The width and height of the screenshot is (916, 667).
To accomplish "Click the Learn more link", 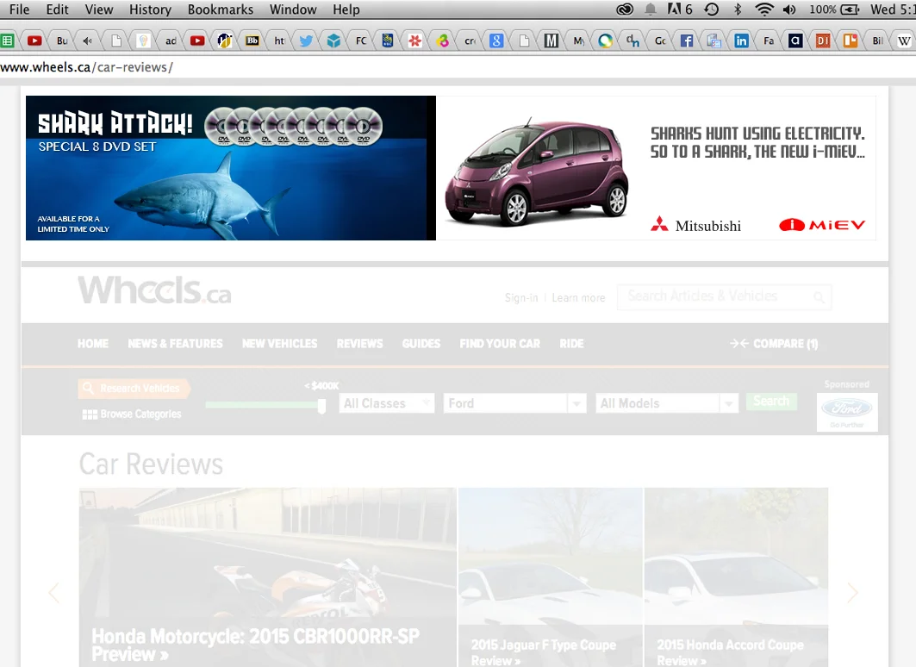I will click(x=578, y=297).
